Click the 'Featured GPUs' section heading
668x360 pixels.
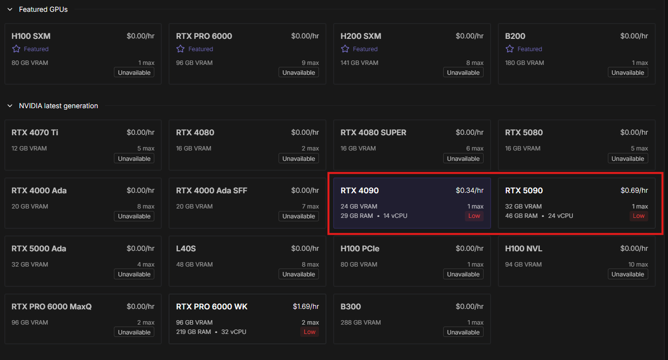coord(43,9)
